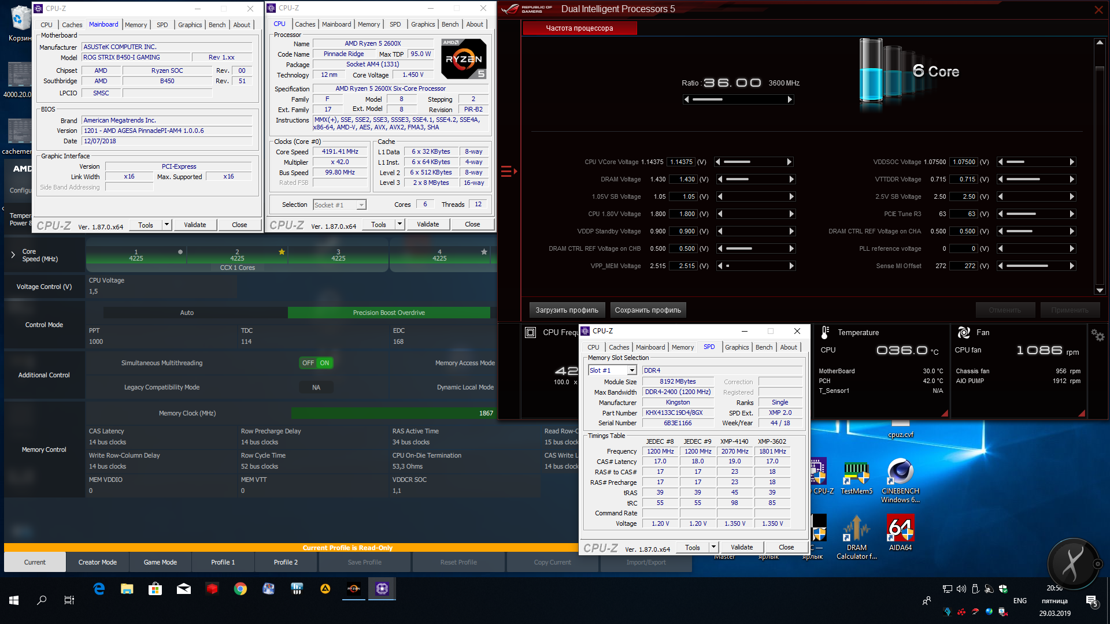Image resolution: width=1110 pixels, height=624 pixels.
Task: Open Microsoft Edge from taskbar
Action: point(99,589)
